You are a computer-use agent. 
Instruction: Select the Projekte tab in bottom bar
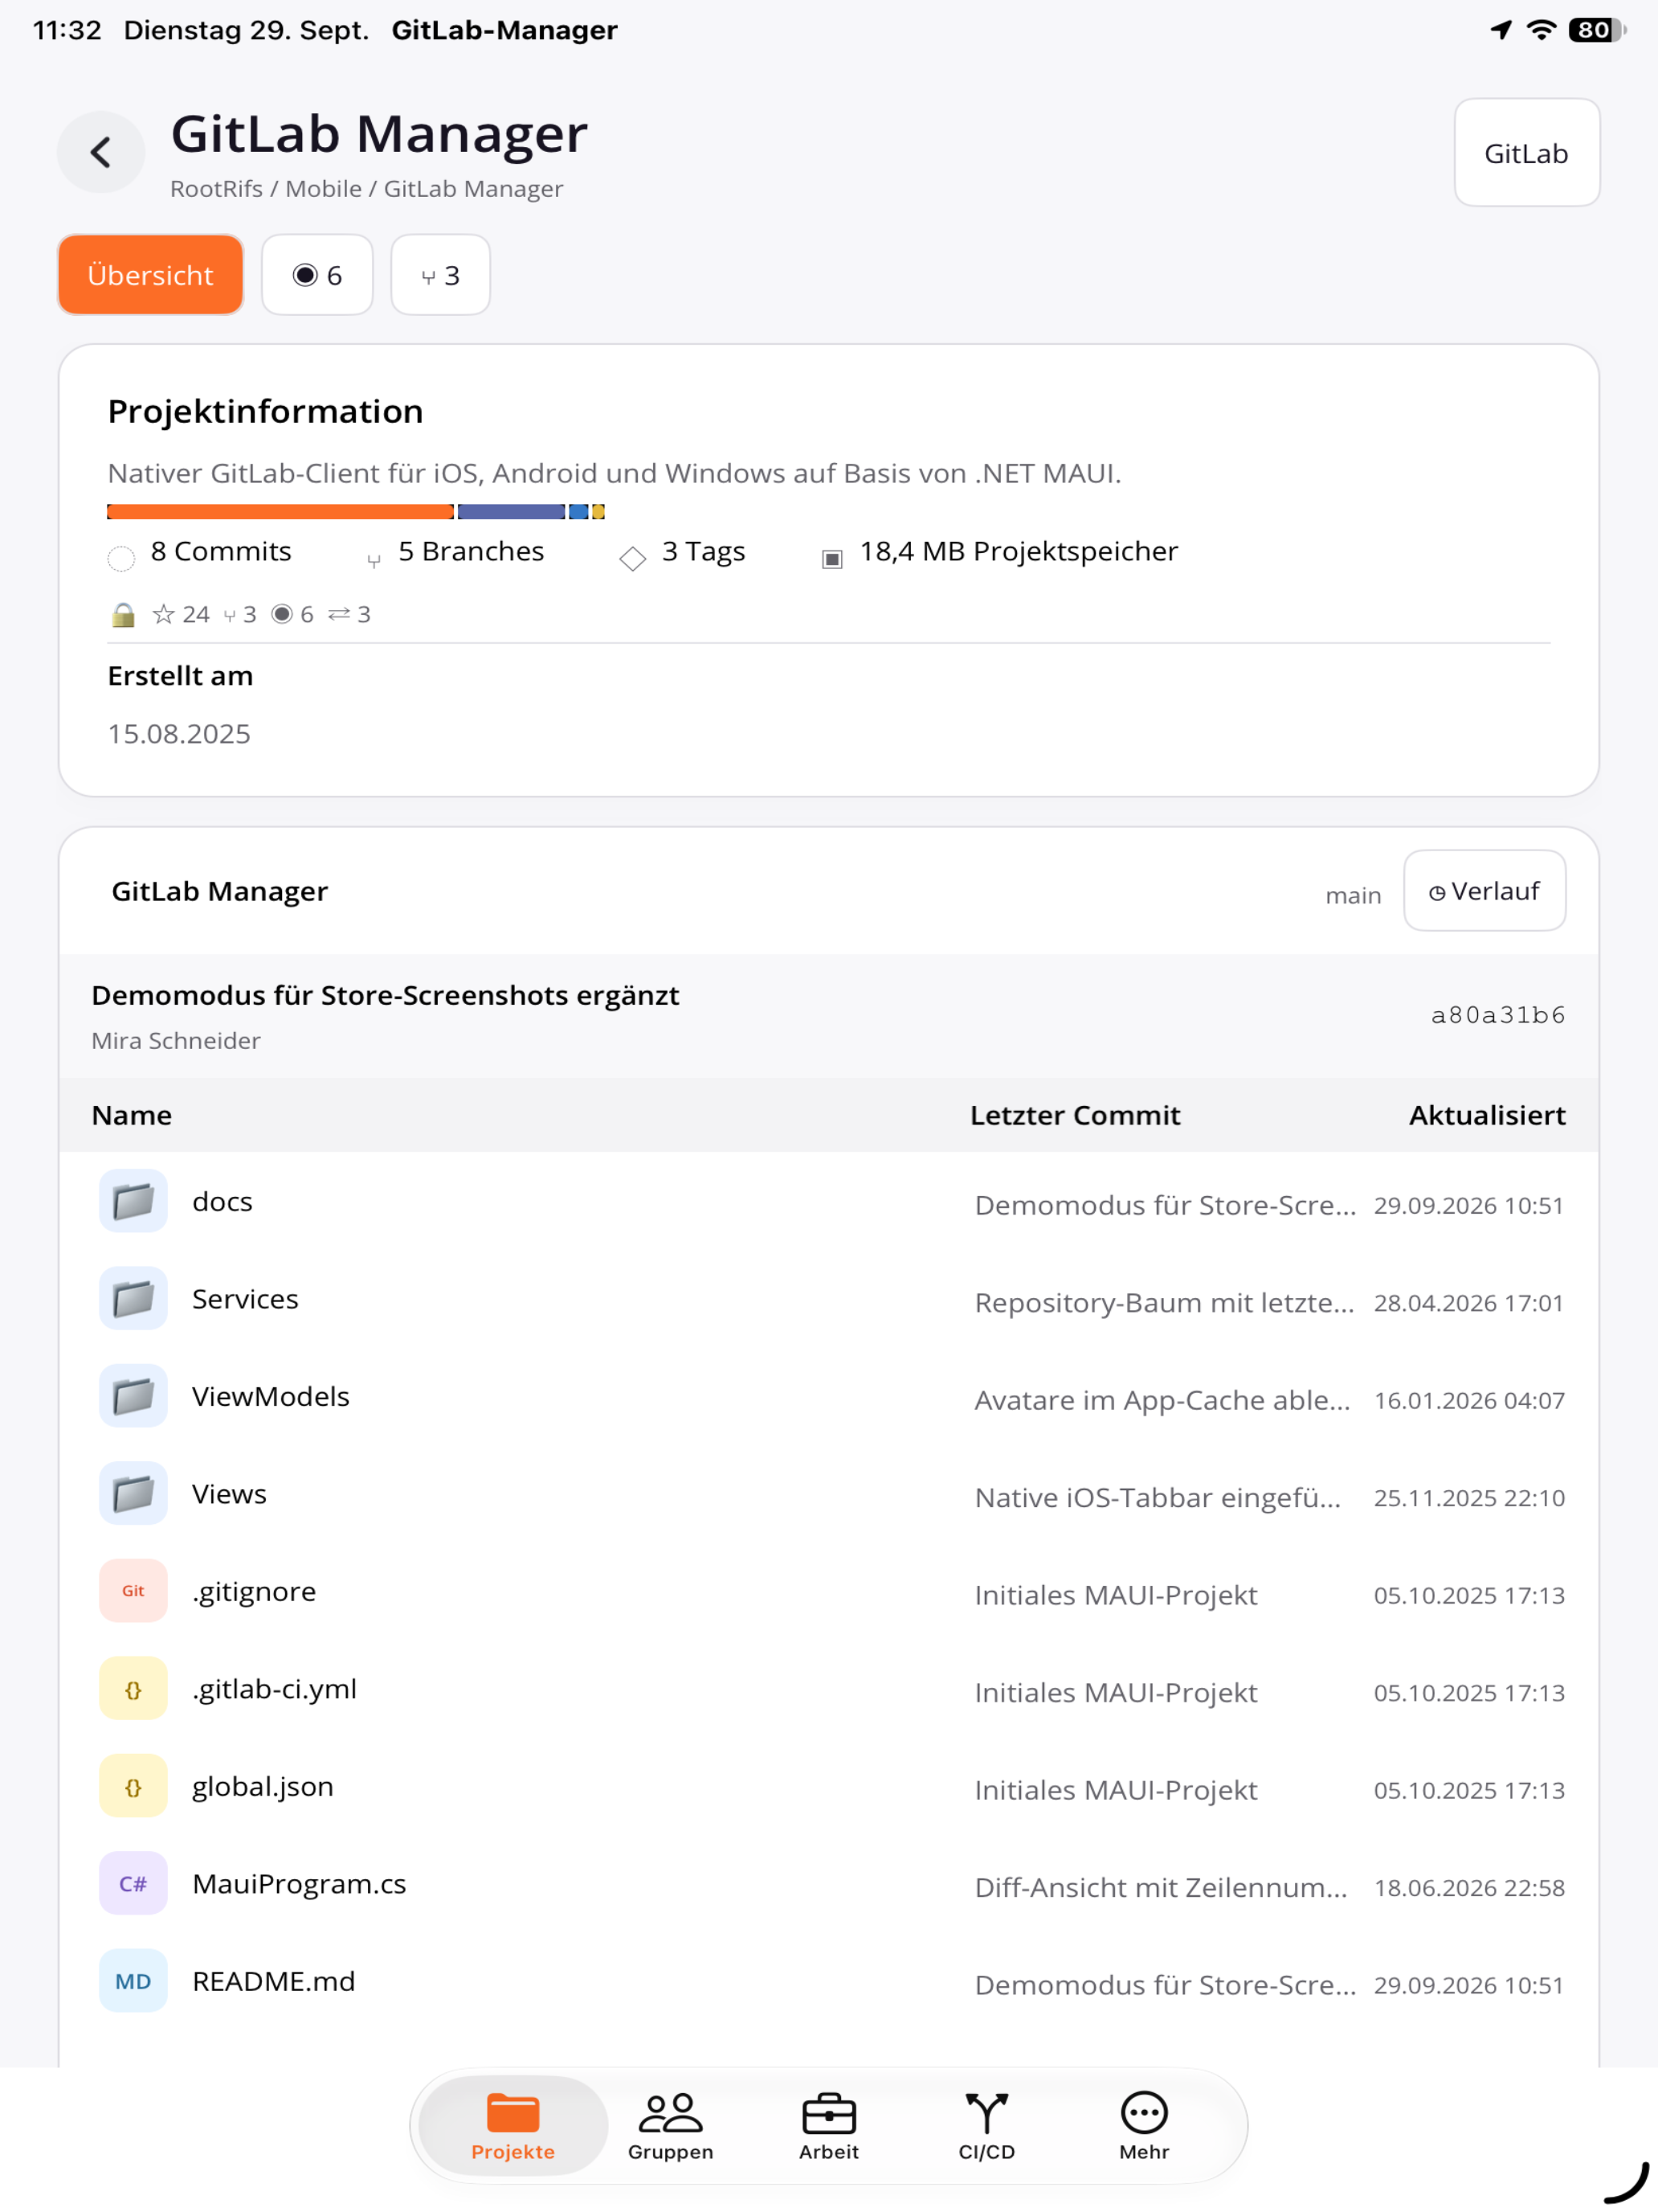coord(513,2125)
